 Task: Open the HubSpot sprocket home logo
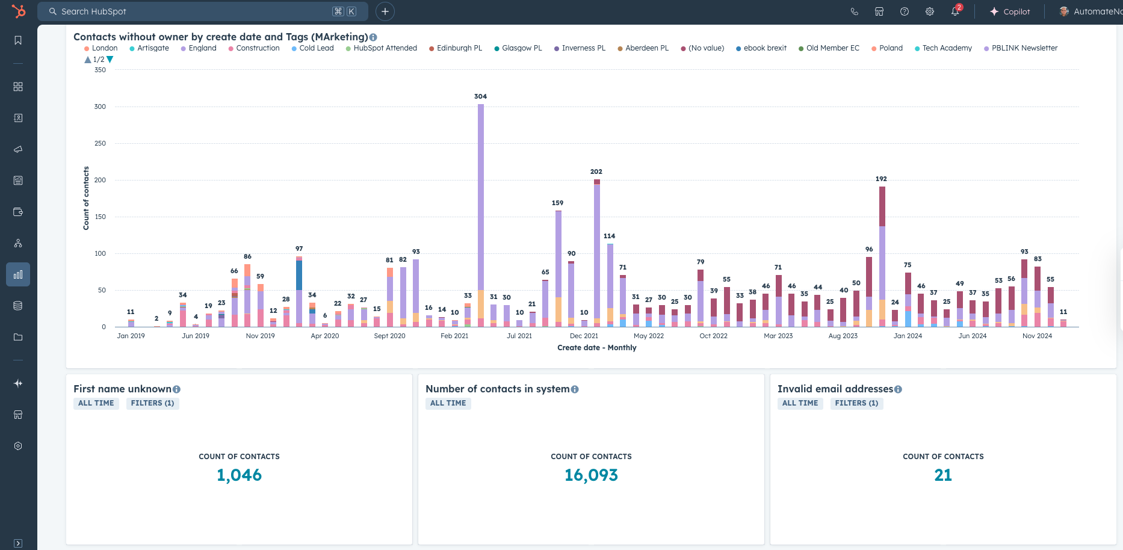[19, 11]
